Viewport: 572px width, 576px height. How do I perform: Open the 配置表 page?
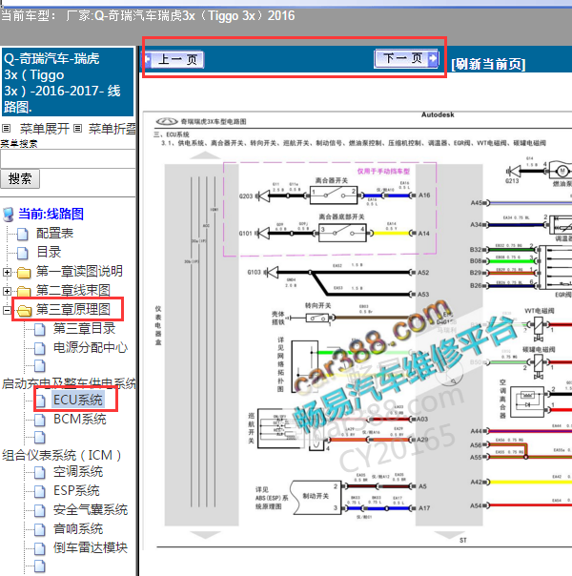(54, 233)
